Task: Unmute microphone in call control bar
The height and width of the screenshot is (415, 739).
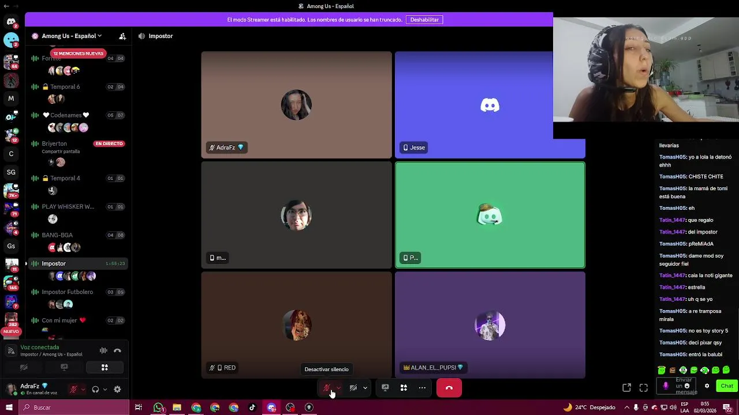Action: [x=326, y=388]
